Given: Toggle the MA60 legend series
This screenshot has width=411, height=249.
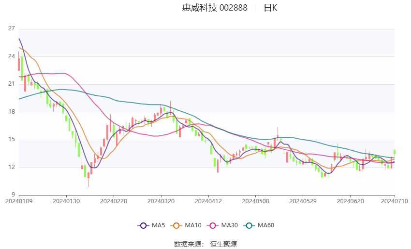Looking at the screenshot, I should 259,225.
